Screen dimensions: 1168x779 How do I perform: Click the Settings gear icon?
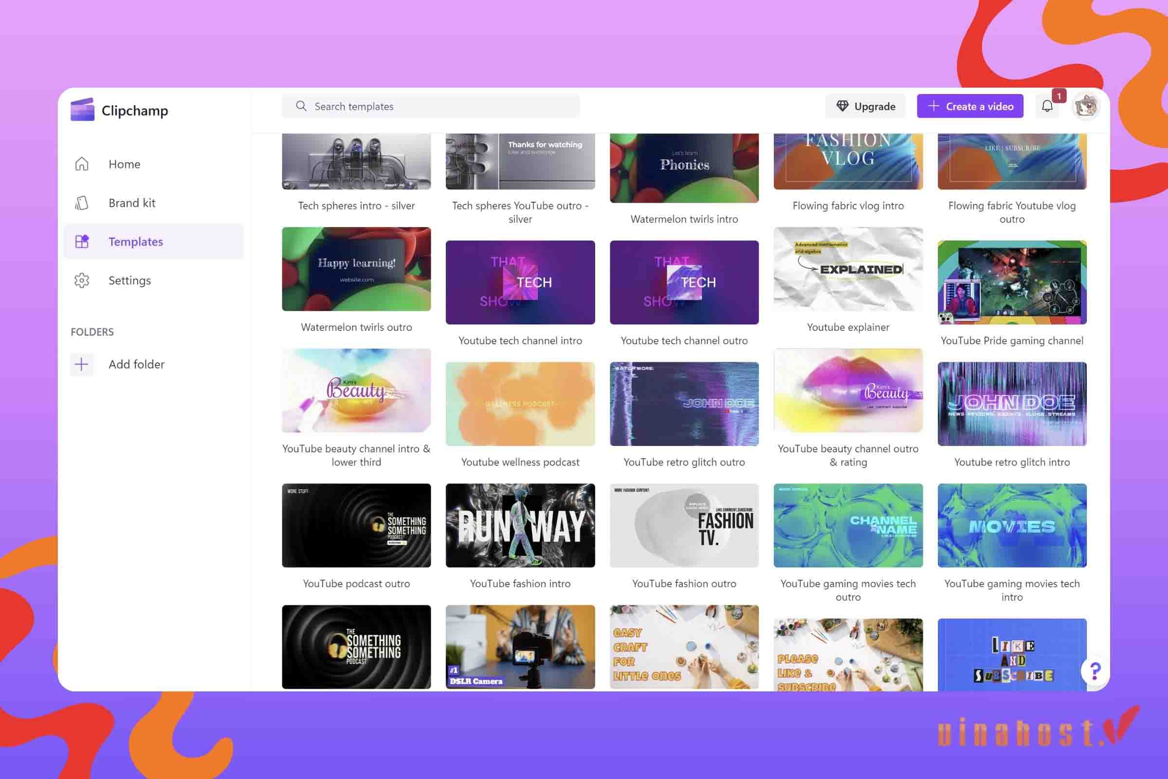click(82, 280)
